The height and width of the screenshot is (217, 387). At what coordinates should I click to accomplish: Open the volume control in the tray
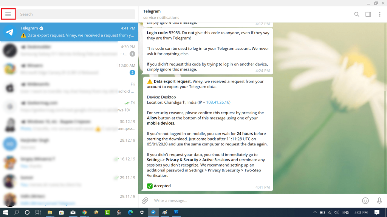tap(337, 212)
